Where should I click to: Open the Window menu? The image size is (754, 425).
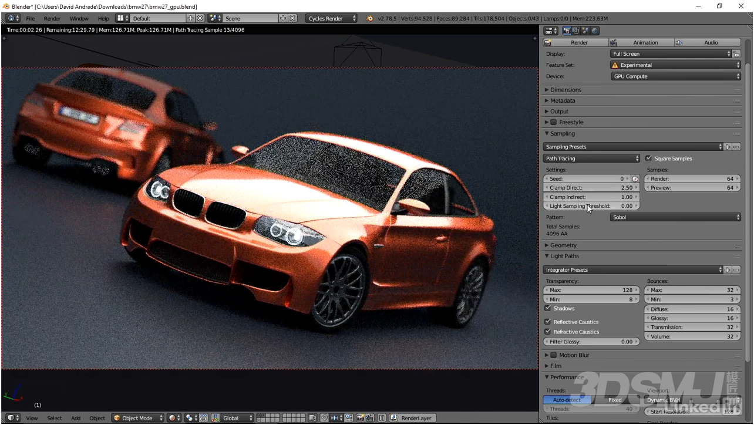coord(79,18)
